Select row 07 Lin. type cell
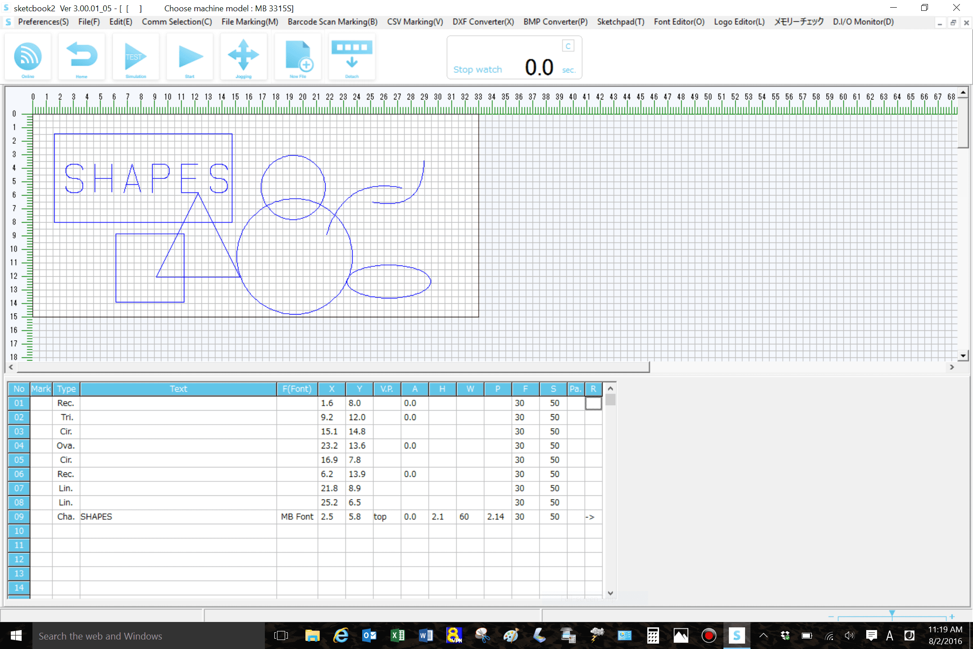 pos(66,488)
